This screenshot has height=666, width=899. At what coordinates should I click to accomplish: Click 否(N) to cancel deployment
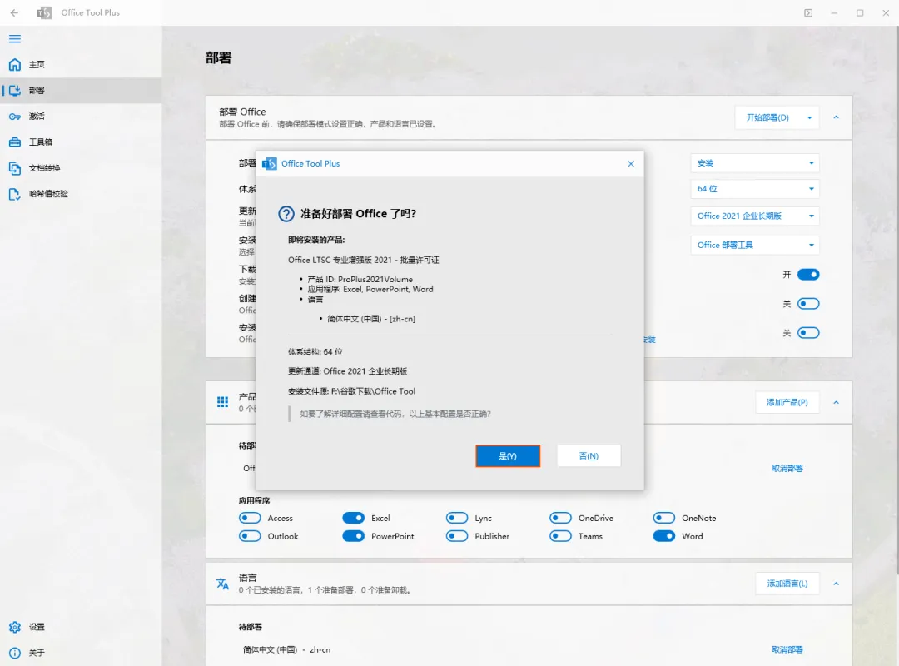589,456
